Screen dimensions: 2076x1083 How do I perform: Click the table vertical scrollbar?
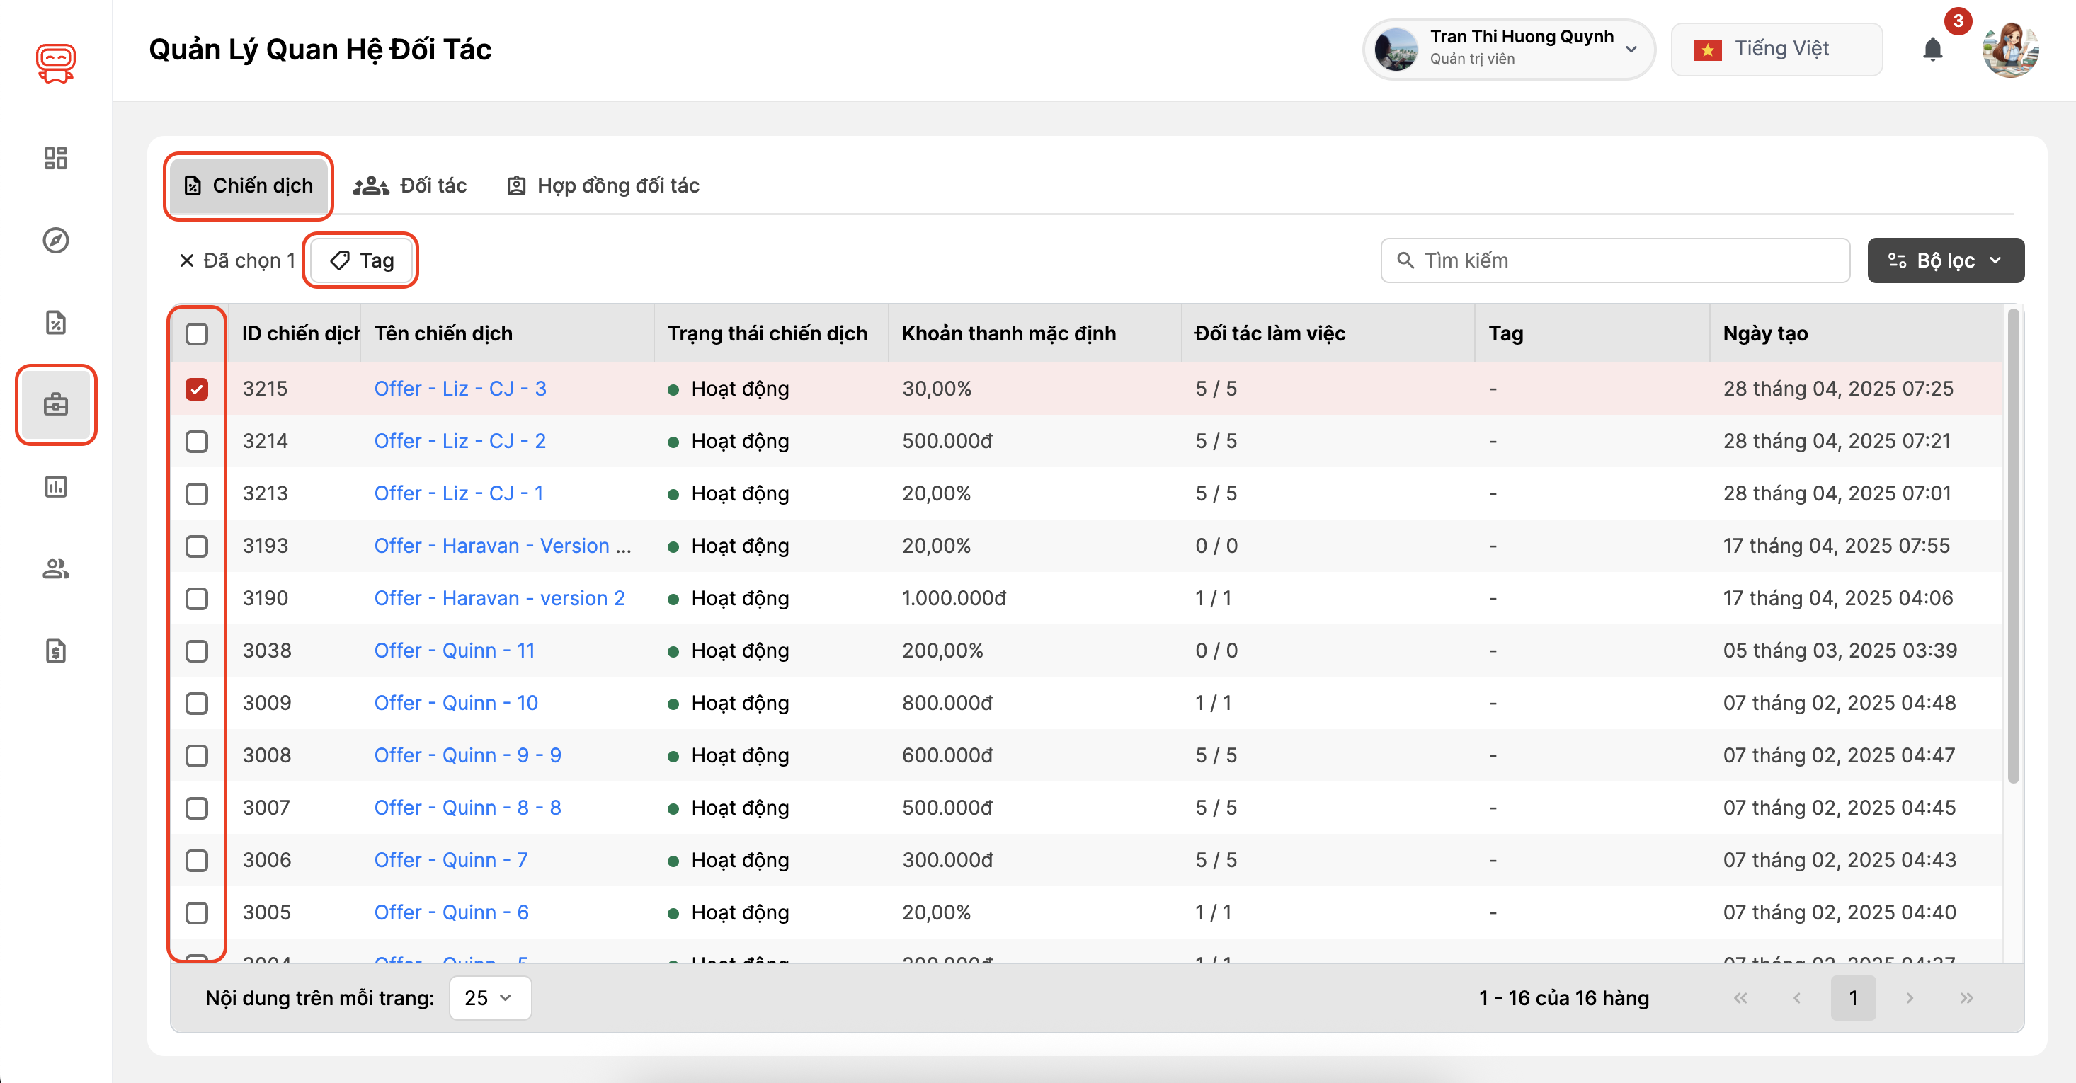coord(2012,548)
